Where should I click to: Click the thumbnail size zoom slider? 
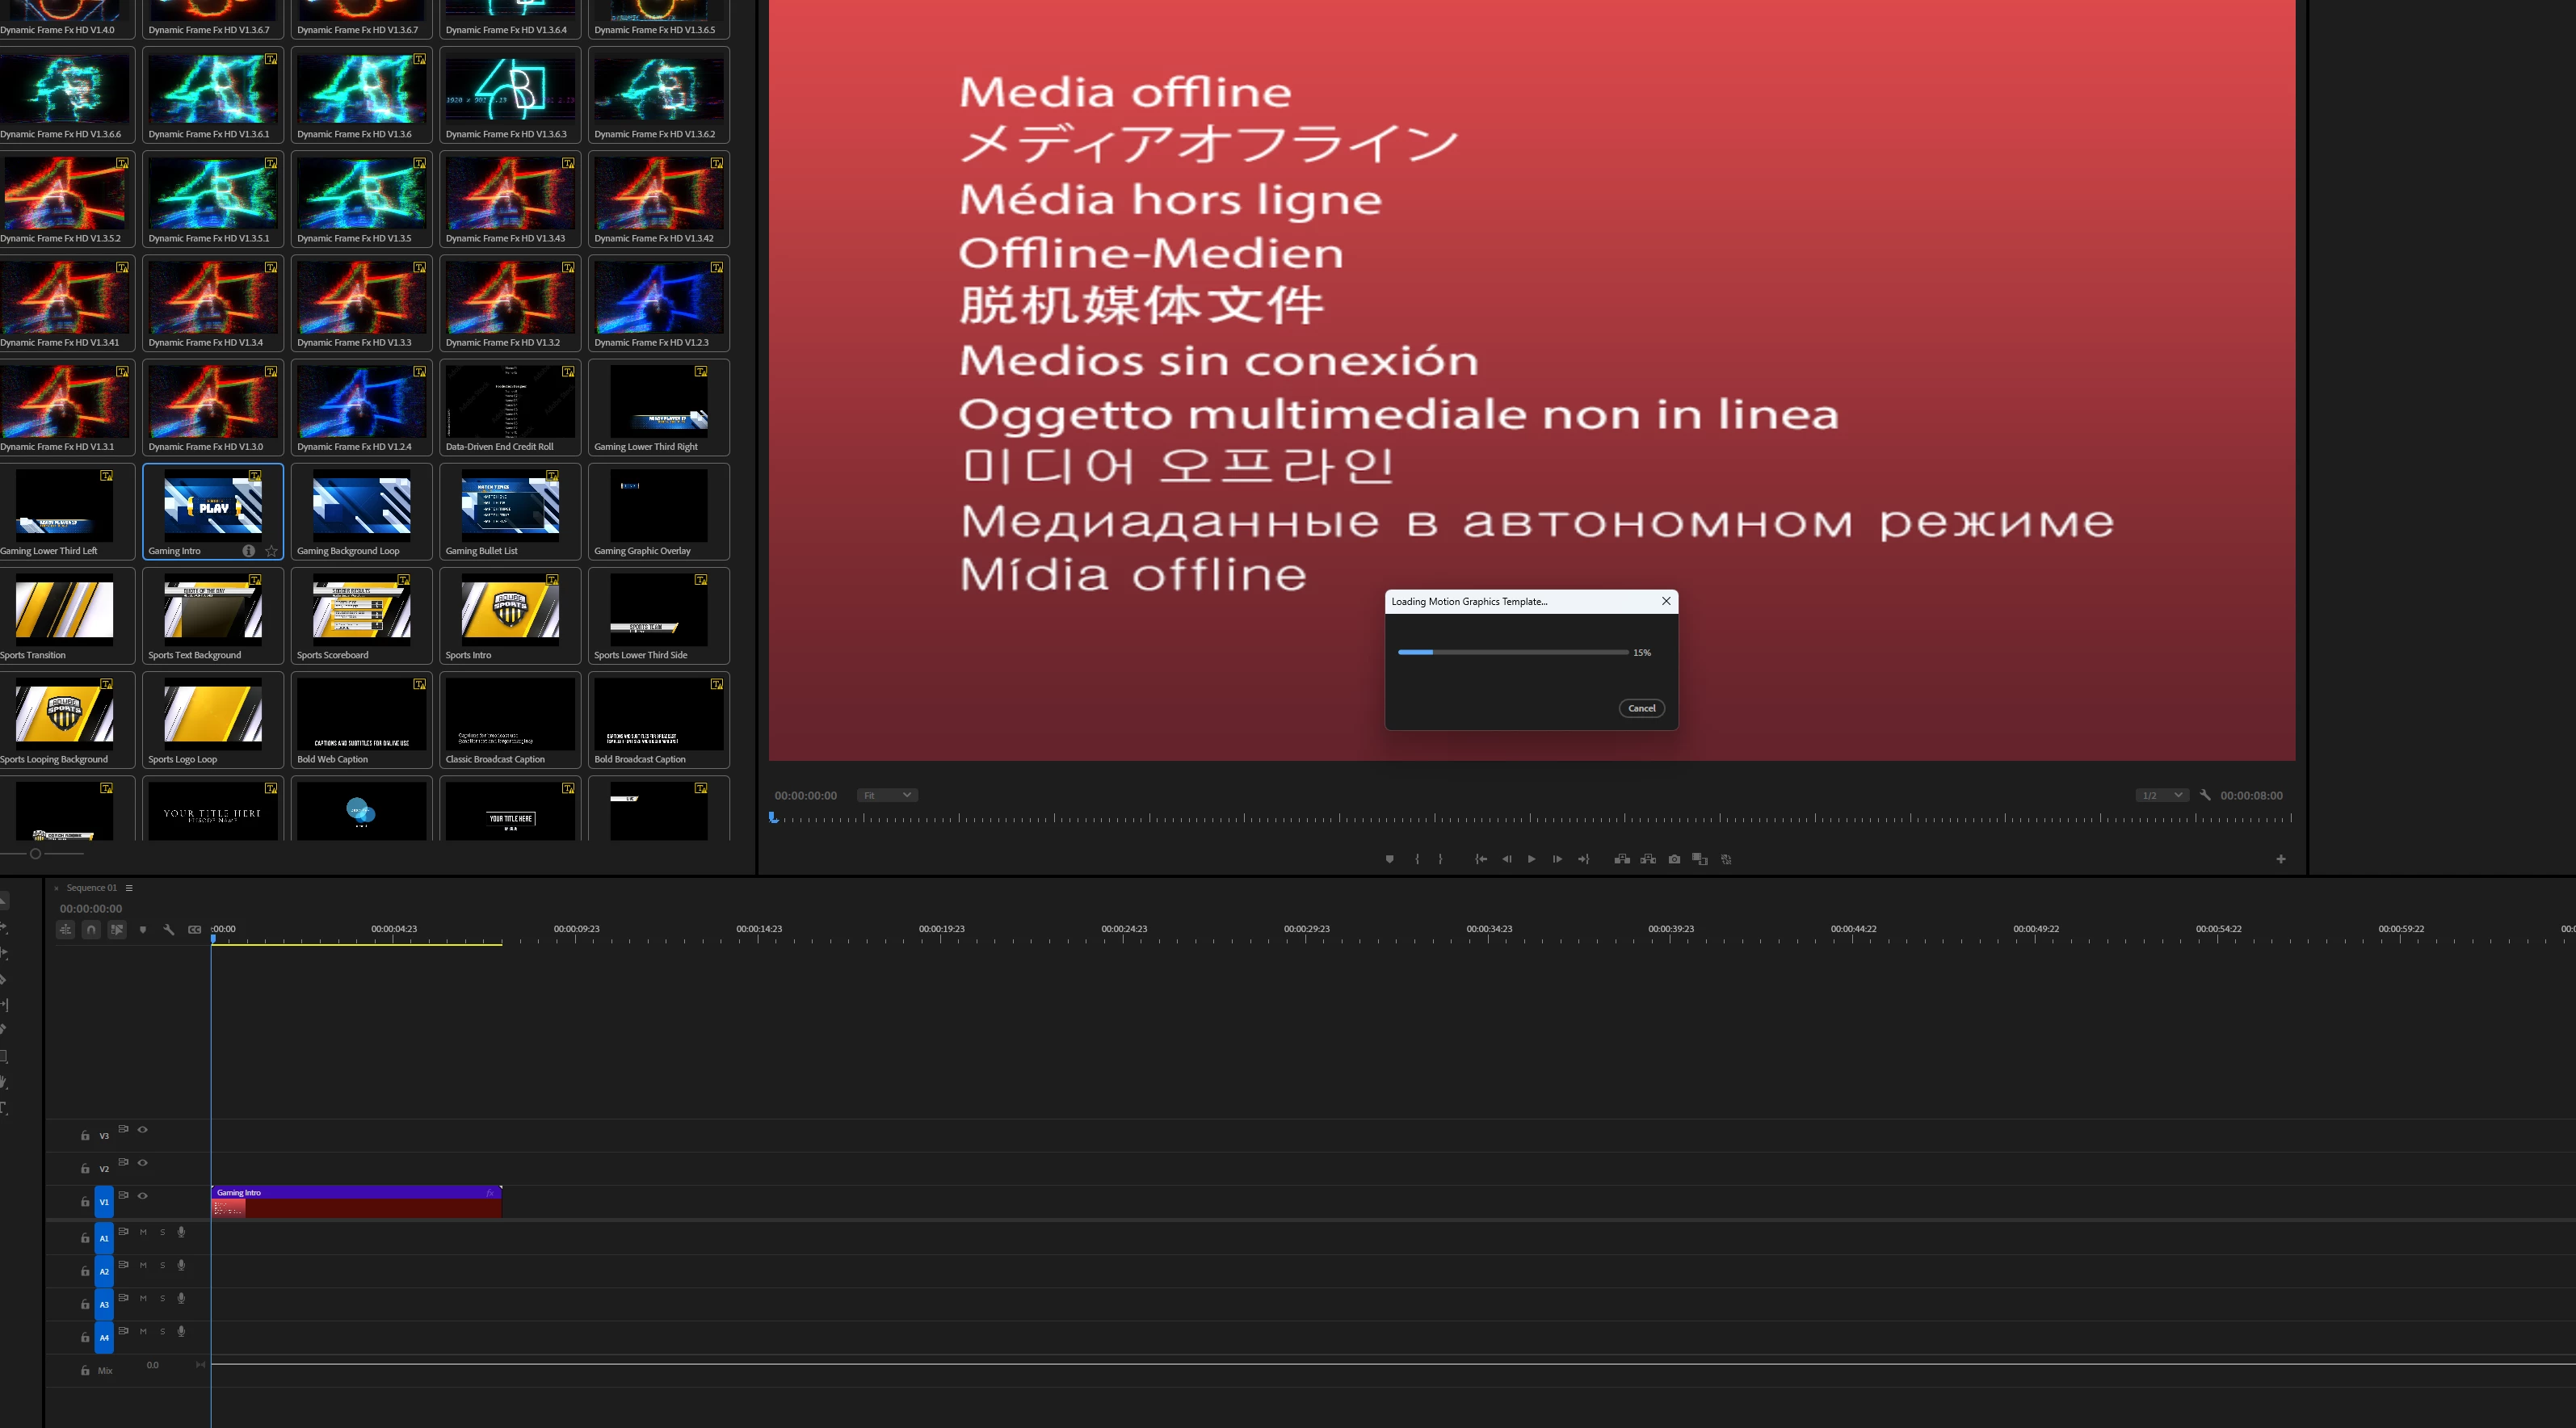pyautogui.click(x=35, y=853)
